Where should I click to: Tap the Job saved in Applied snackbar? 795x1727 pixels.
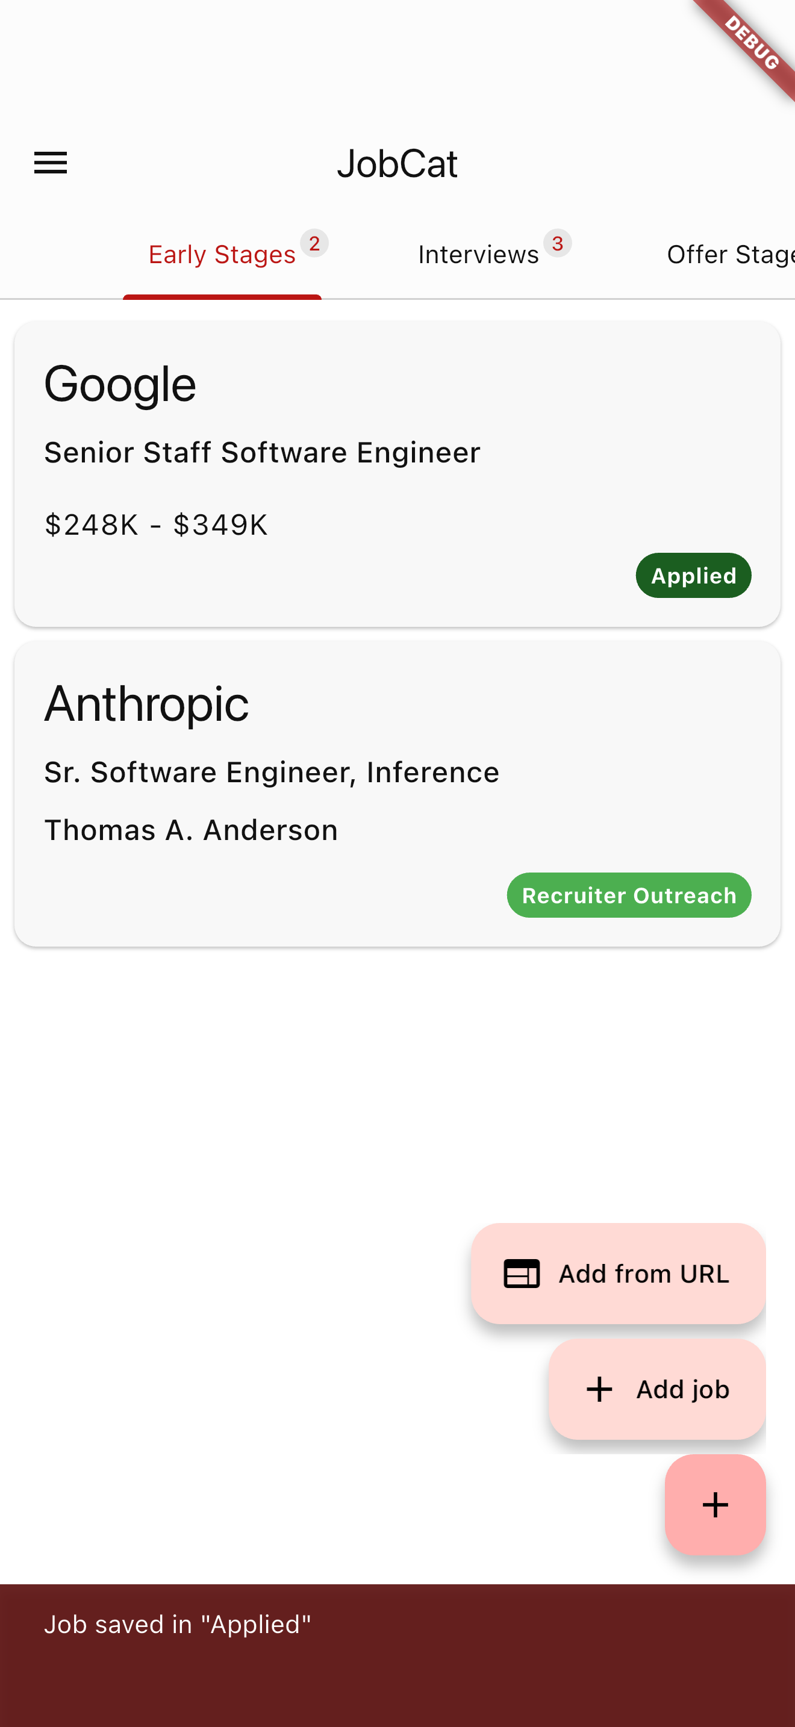point(397,1655)
